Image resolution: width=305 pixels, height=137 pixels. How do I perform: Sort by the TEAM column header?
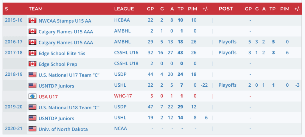point(35,9)
